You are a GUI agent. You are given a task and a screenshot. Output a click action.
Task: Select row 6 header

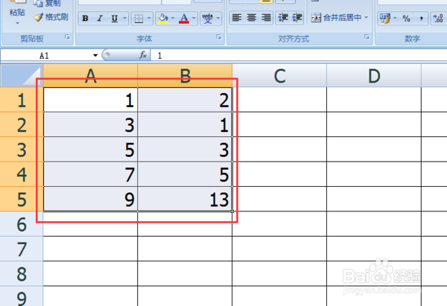pyautogui.click(x=22, y=224)
